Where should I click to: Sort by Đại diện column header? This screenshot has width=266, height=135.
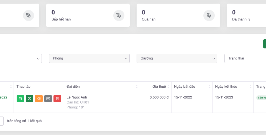[102, 87]
